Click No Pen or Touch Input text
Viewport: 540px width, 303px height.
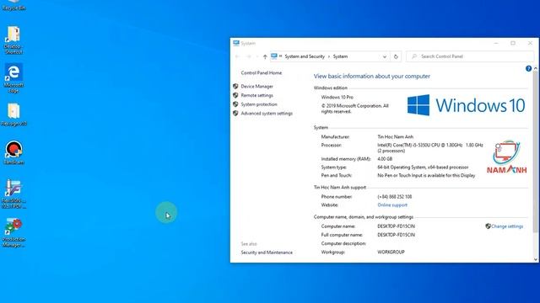coord(426,175)
